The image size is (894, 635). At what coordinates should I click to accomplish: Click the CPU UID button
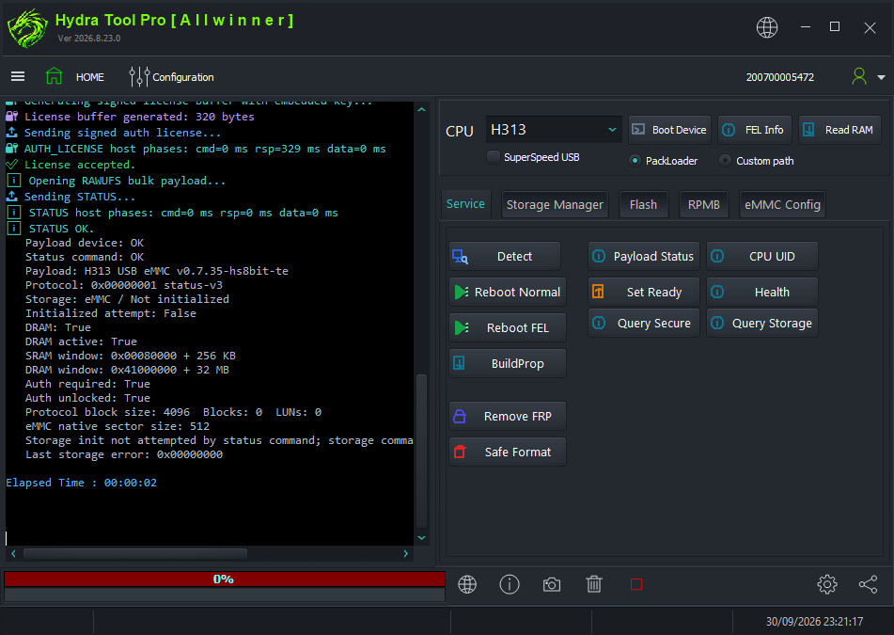[x=762, y=256]
